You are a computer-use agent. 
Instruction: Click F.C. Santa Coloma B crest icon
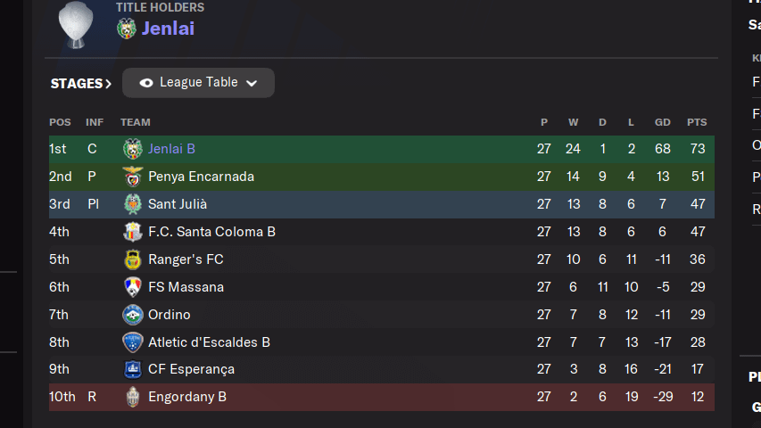point(133,232)
